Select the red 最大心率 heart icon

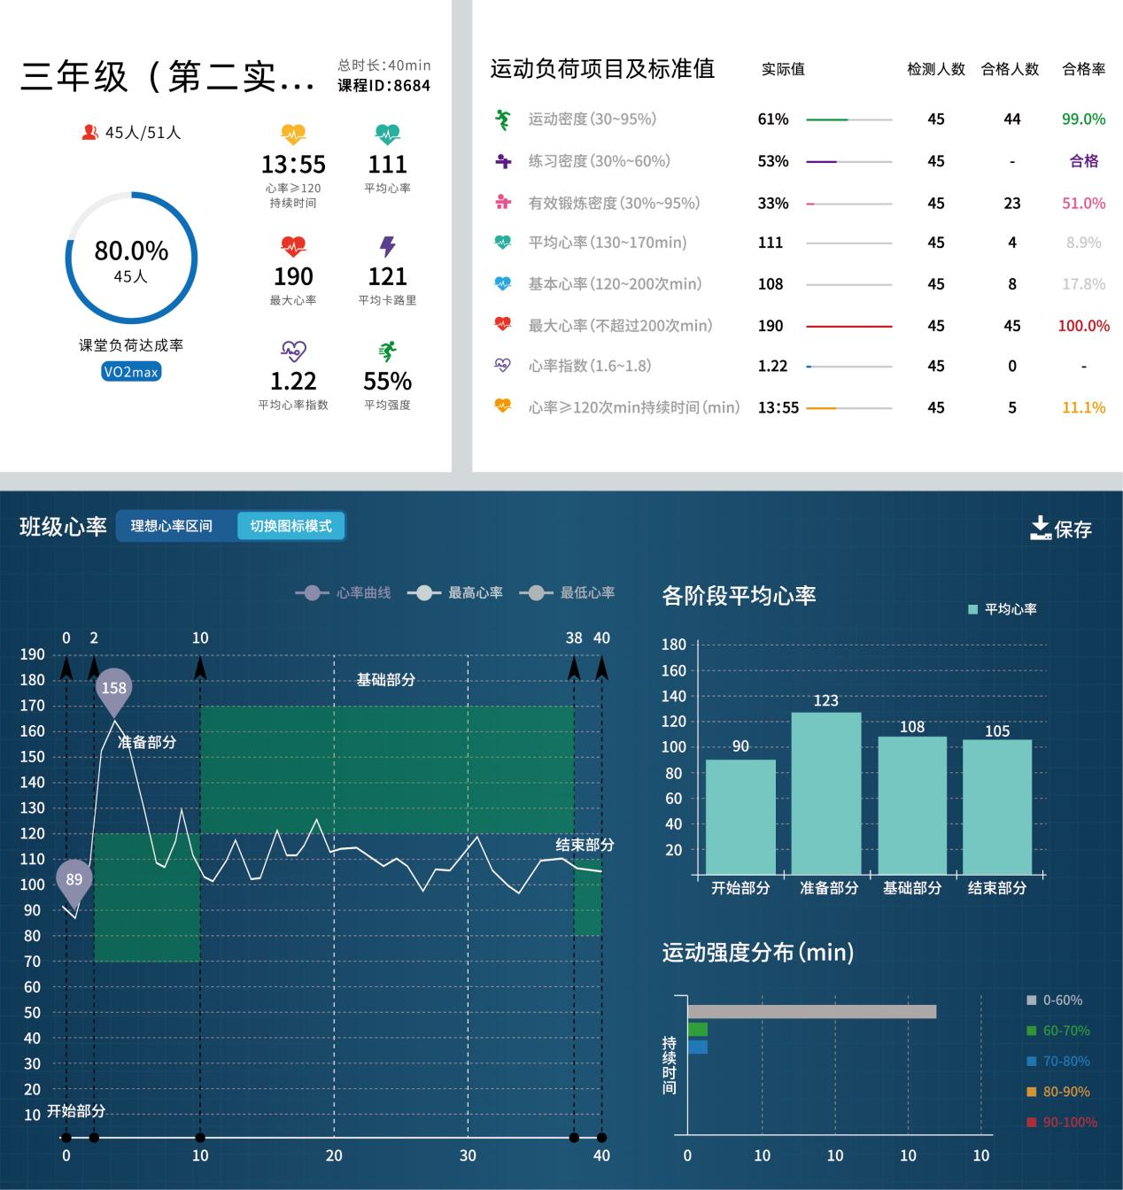(x=501, y=325)
